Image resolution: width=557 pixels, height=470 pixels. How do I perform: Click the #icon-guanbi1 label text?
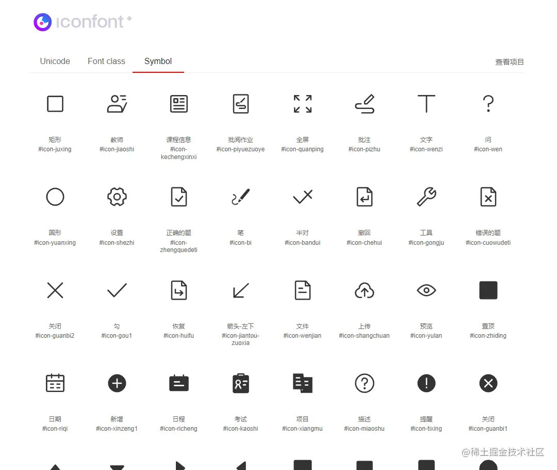click(488, 428)
